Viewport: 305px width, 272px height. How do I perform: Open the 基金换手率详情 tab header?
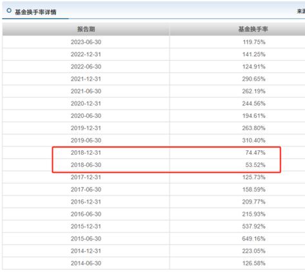[35, 12]
